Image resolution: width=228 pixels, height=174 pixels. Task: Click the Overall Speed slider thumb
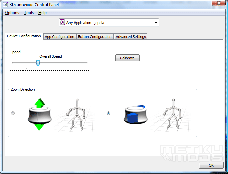coord(38,63)
